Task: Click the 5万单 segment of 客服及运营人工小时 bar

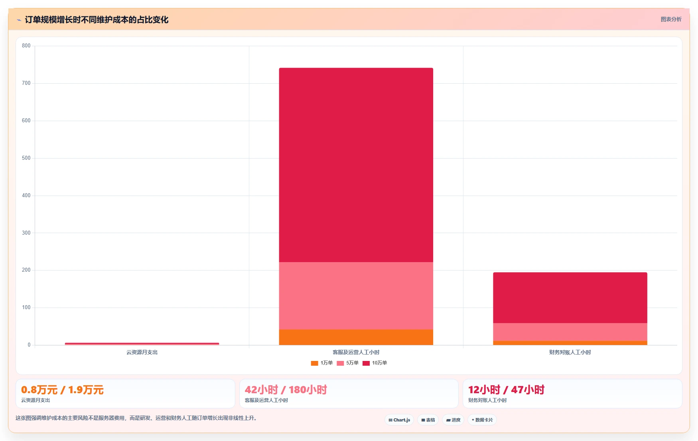Action: tap(356, 296)
